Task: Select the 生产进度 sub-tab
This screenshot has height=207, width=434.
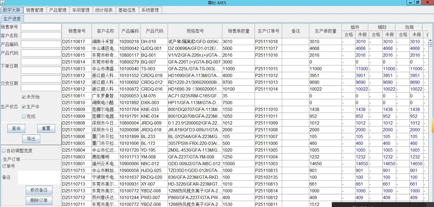Action: tap(12, 19)
